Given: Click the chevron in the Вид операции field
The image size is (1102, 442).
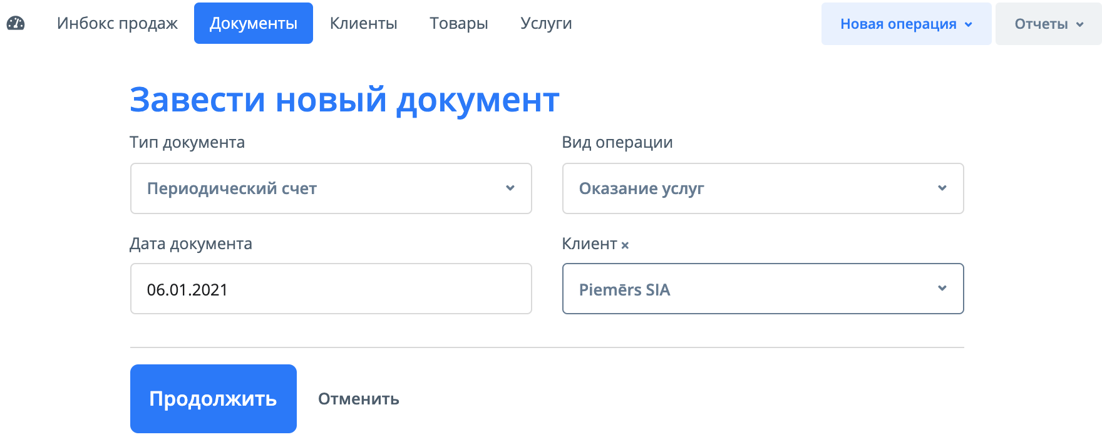Looking at the screenshot, I should point(943,188).
